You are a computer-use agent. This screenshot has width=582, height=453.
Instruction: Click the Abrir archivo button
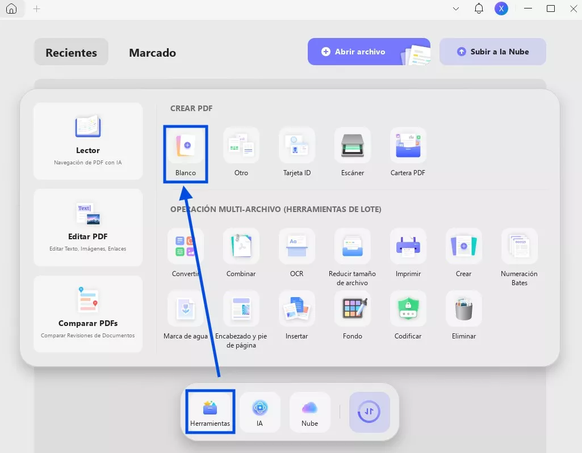coord(369,52)
